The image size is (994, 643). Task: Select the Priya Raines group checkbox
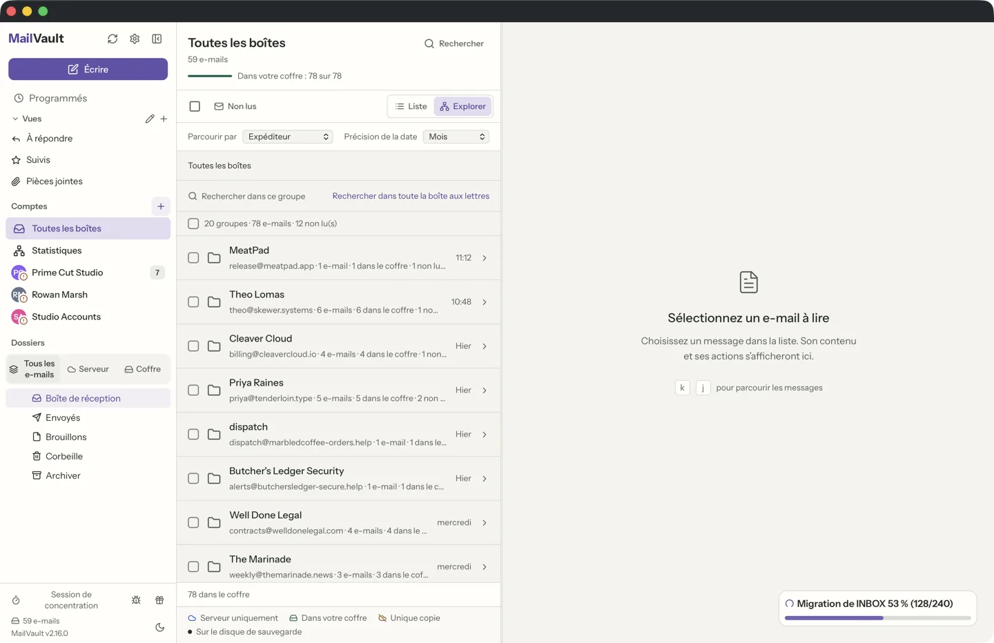click(x=193, y=390)
